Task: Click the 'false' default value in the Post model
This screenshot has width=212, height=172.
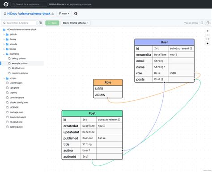Action: click(109, 138)
